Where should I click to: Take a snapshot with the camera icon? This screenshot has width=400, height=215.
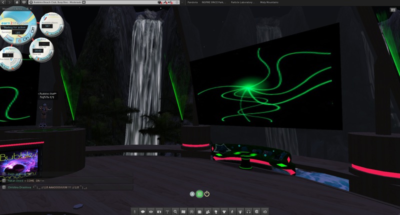click(159, 211)
